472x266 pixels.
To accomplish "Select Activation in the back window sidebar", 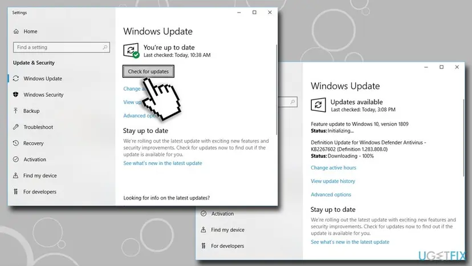I will [222, 213].
